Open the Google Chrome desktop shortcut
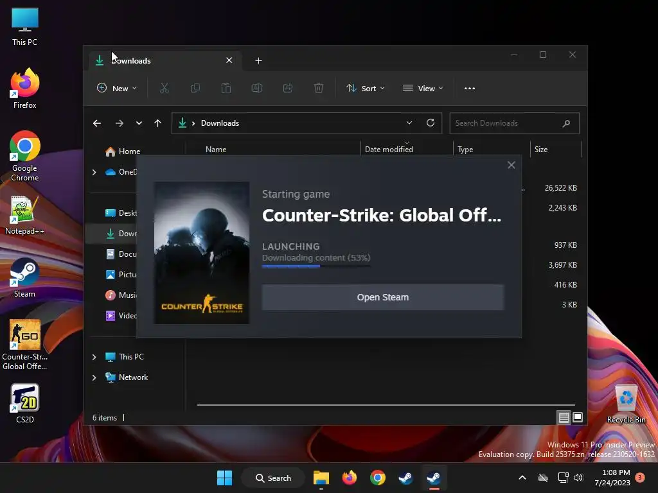The height and width of the screenshot is (493, 658). [x=25, y=156]
